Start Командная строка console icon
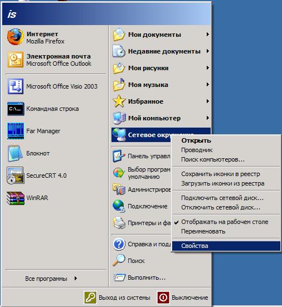Viewport: 282px width, 307px height. (16, 109)
